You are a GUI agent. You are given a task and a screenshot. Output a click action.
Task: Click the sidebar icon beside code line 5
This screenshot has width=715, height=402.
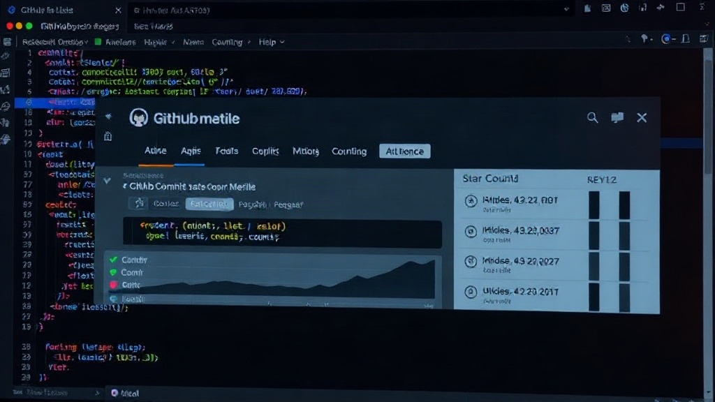point(6,90)
